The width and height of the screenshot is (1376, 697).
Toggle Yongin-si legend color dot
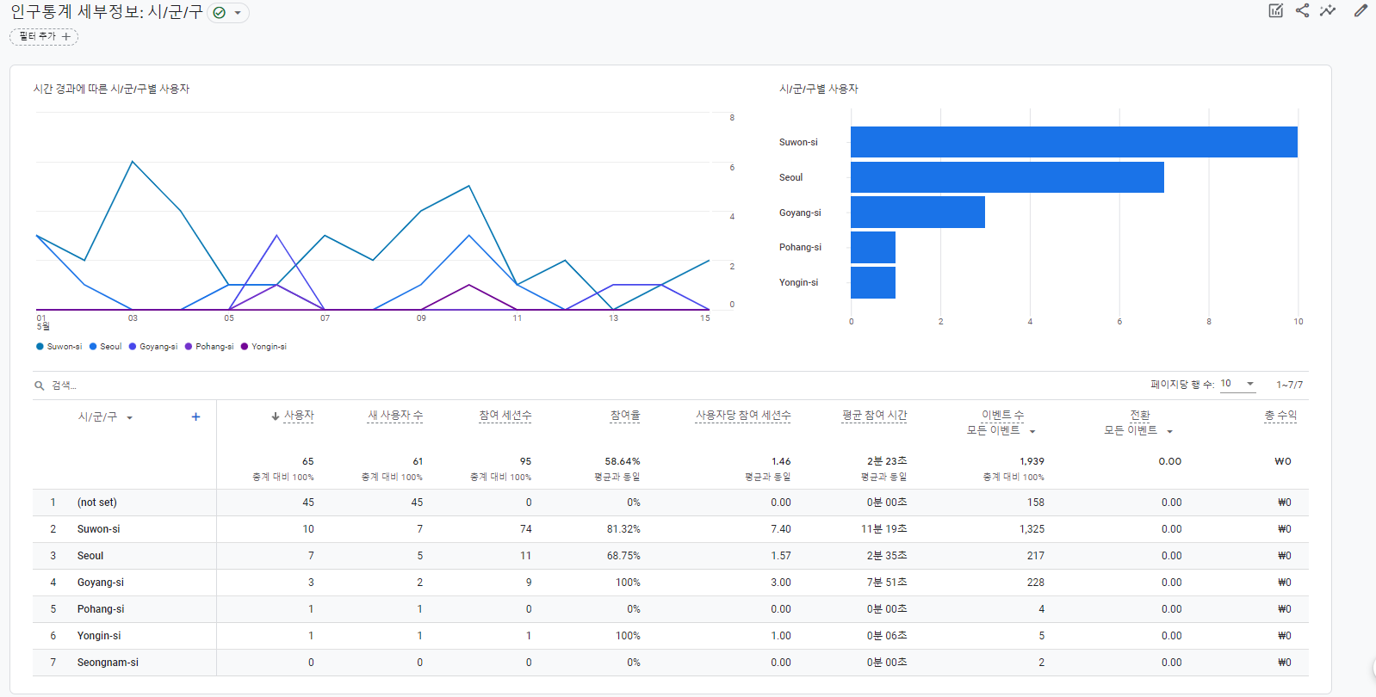tap(245, 347)
